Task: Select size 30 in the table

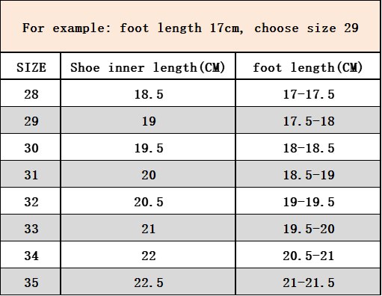Action: [31, 147]
